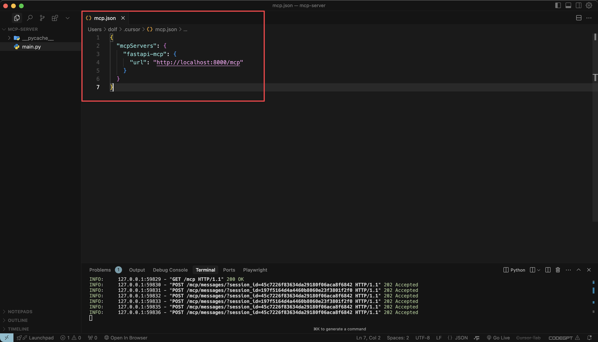
Task: Click line number 7 in gutter
Action: click(98, 87)
